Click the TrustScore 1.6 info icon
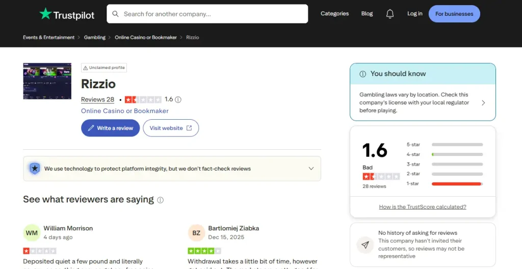The width and height of the screenshot is (522, 269). [178, 99]
